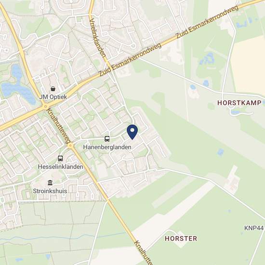Click the Knalhutteweg label at the bottom edge
This screenshot has width=265, height=265.
[x=143, y=252]
